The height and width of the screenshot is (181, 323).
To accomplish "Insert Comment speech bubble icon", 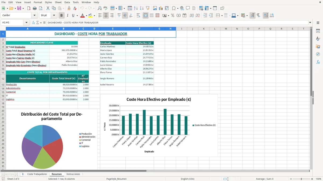I will click(x=188, y=8).
